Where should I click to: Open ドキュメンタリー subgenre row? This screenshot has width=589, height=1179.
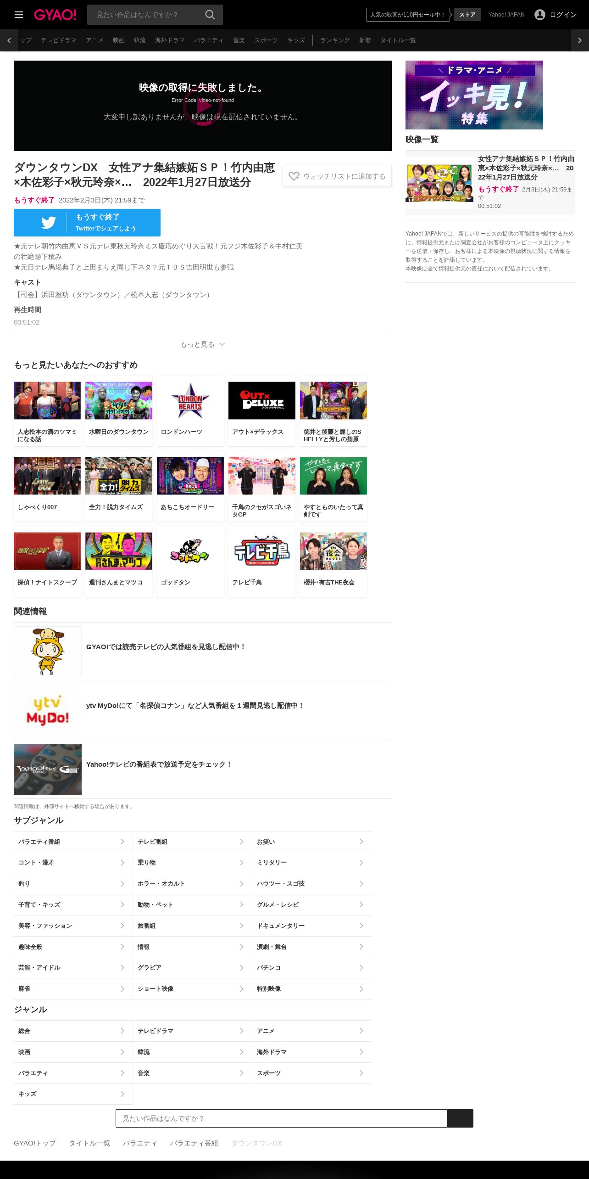312,926
